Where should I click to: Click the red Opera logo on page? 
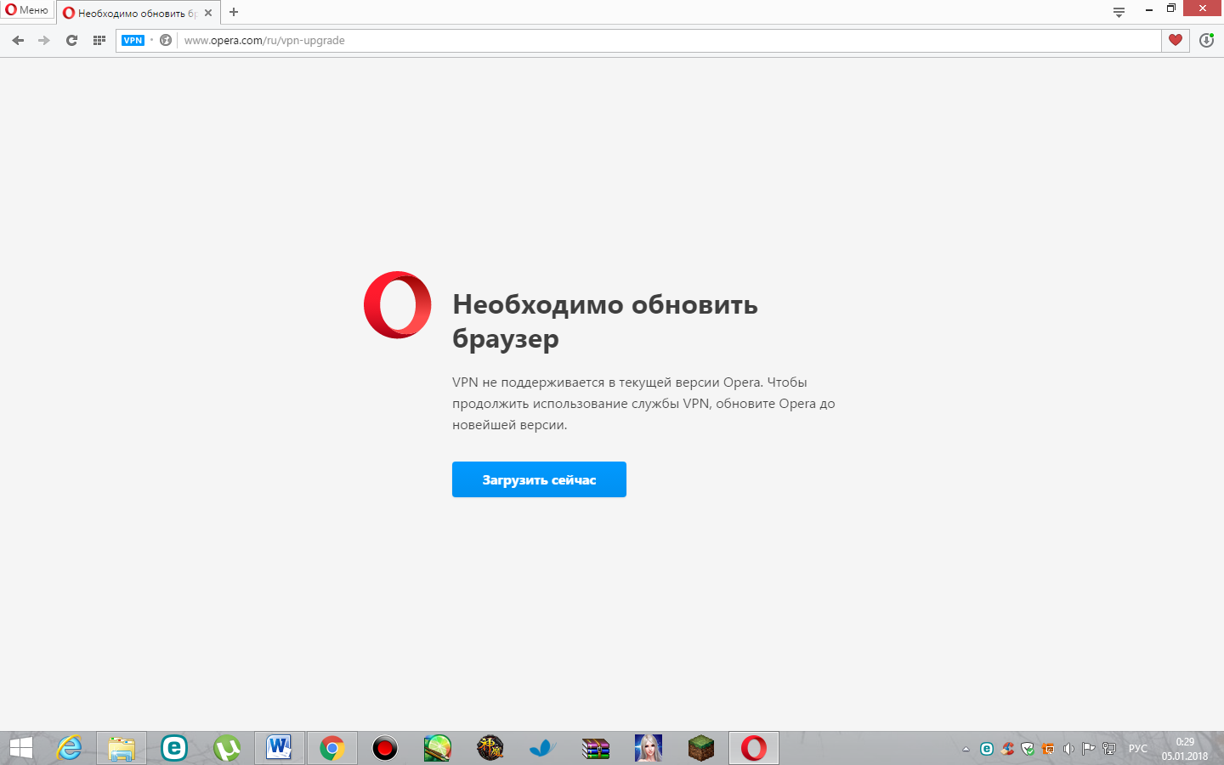point(397,305)
